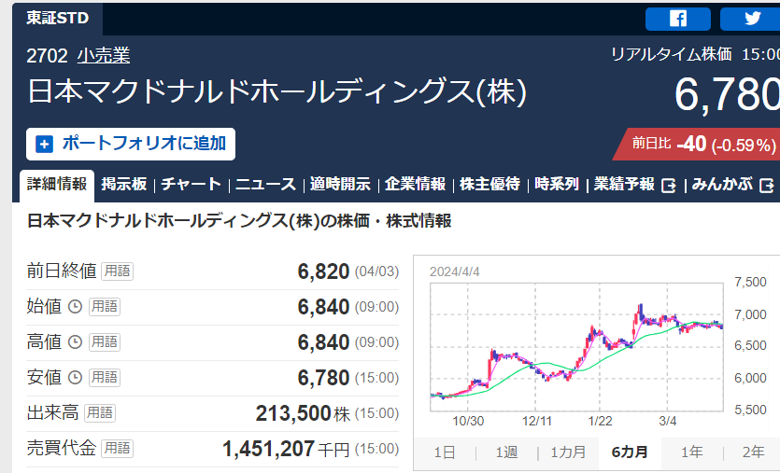Image resolution: width=780 pixels, height=473 pixels.
Task: Open the 業績予報 link
Action: tap(624, 185)
